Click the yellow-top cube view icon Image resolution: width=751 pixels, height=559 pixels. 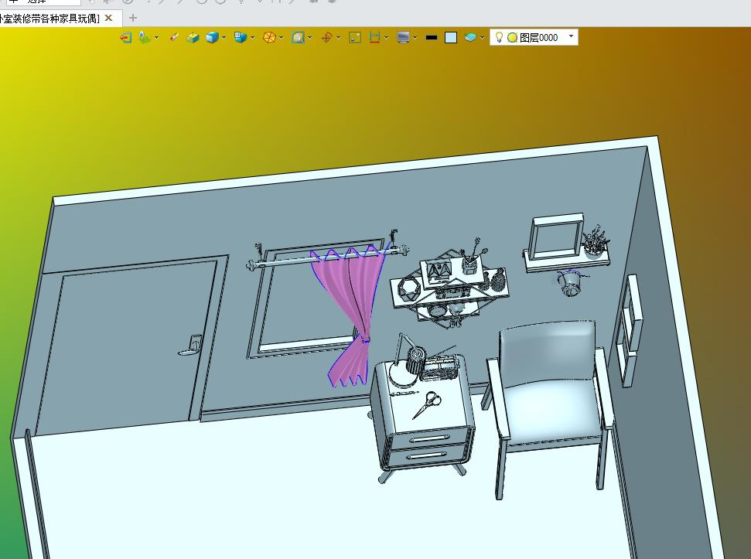point(193,37)
